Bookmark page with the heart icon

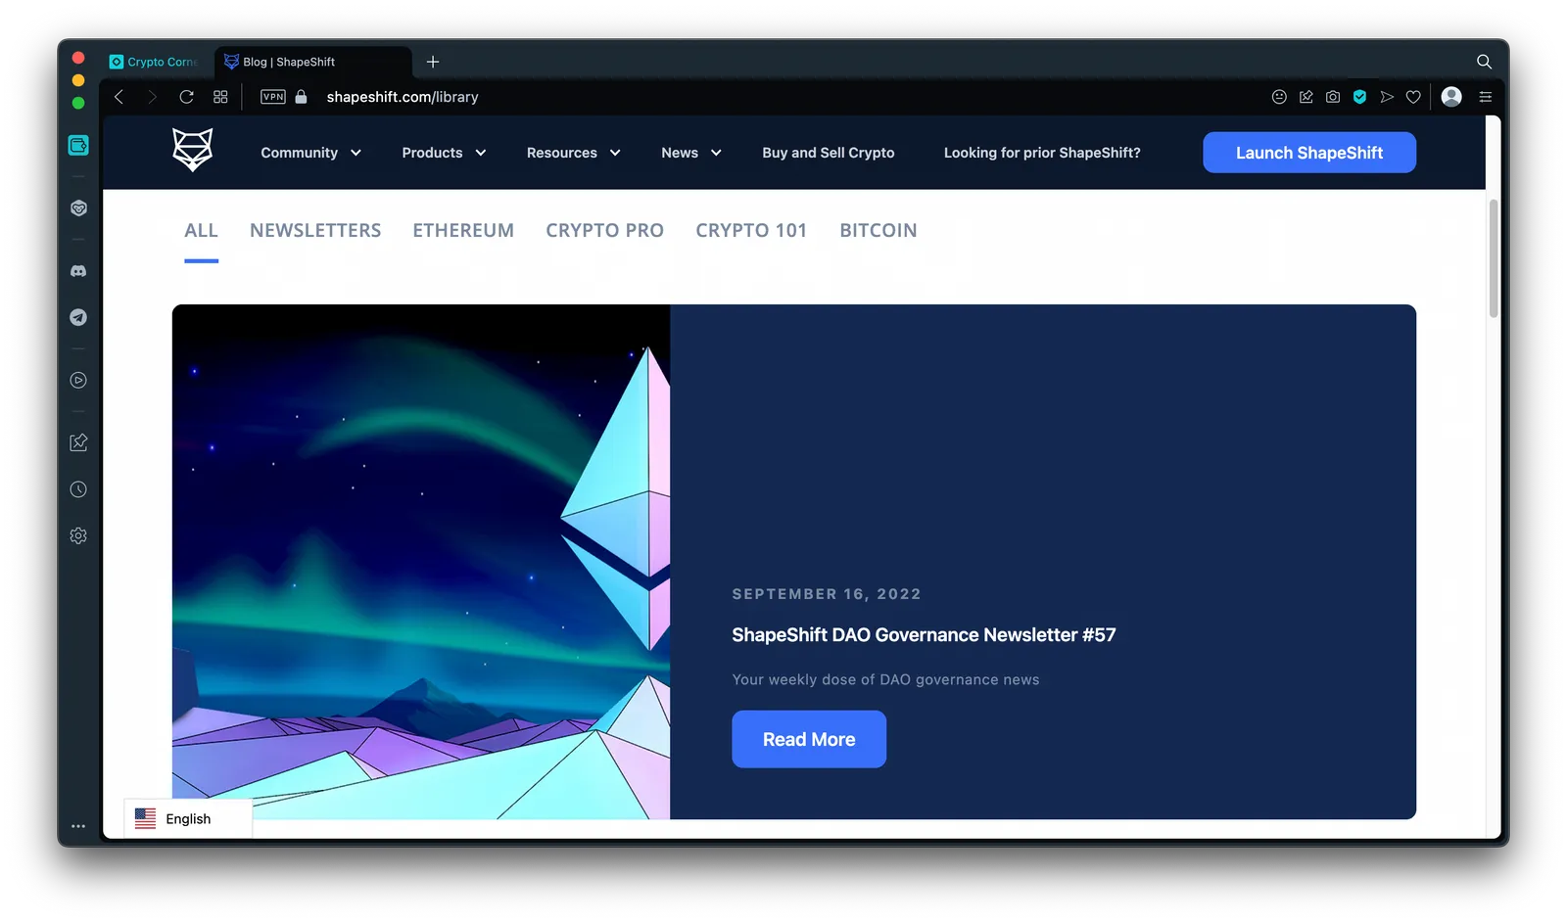coord(1413,97)
